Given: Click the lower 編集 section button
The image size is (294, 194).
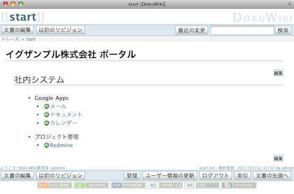Looking at the screenshot, I should 278,158.
